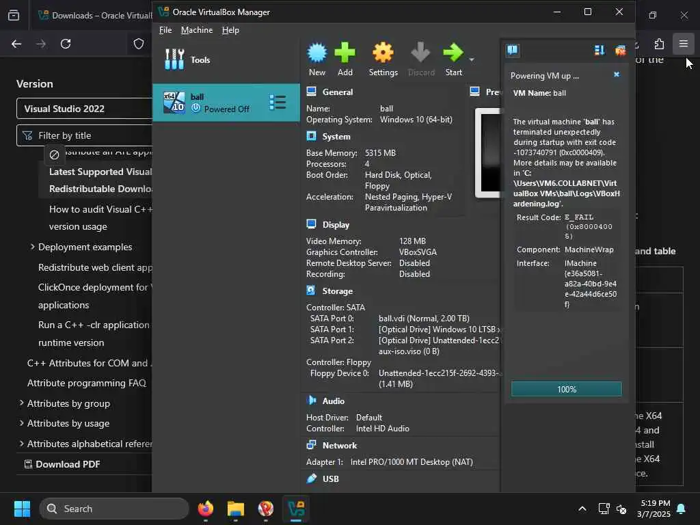This screenshot has height=525, width=700.
Task: Click the General monitor icon
Action: point(311,92)
